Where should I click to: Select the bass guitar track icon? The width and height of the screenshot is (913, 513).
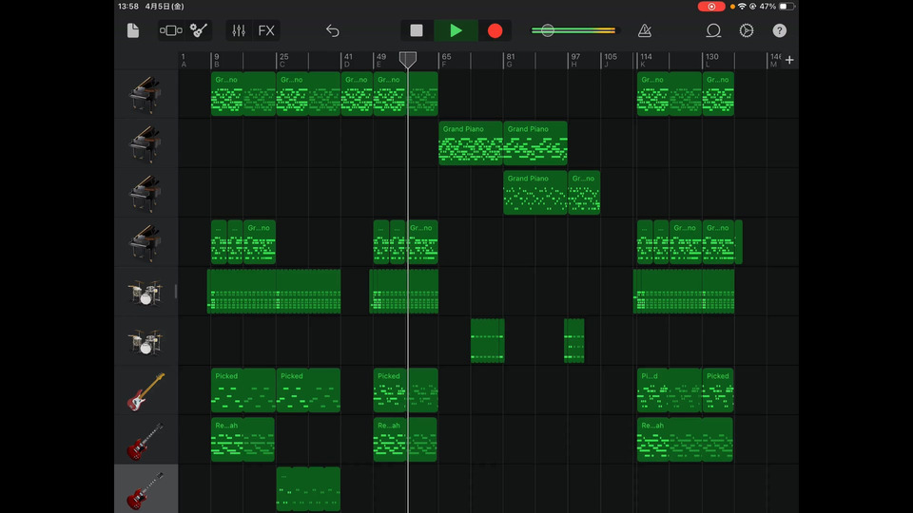tap(146, 391)
